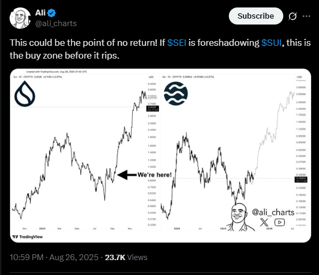
Task: Click the Sui droplet logo in chart
Action: coord(25,94)
